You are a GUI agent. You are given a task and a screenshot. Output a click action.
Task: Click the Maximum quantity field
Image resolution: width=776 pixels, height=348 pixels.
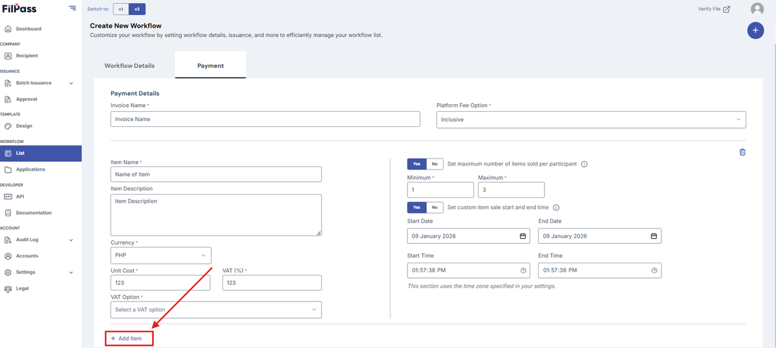click(x=511, y=190)
